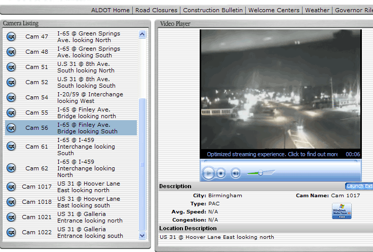Viewport: 373px width, 252px height.
Task: Click 'Optimized streaming experience' link in player
Action: (x=272, y=154)
